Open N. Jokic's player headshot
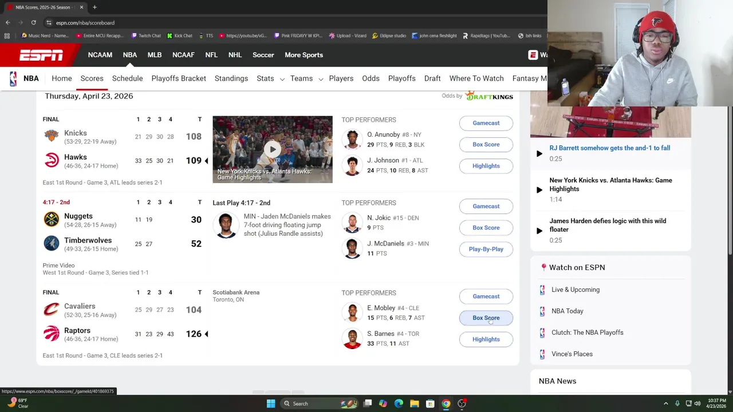Viewport: 733px width, 412px height. pyautogui.click(x=352, y=223)
